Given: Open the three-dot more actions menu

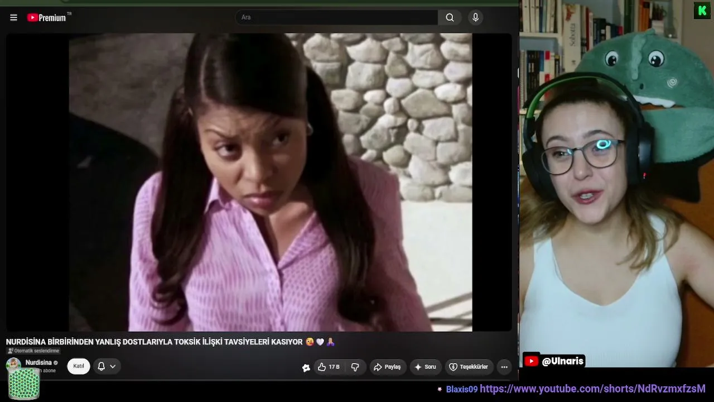Looking at the screenshot, I should (x=504, y=367).
